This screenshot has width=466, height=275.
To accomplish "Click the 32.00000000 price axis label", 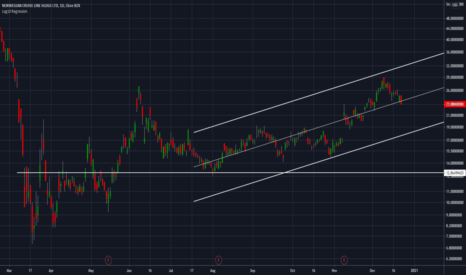I will pyautogui.click(x=454, y=65).
